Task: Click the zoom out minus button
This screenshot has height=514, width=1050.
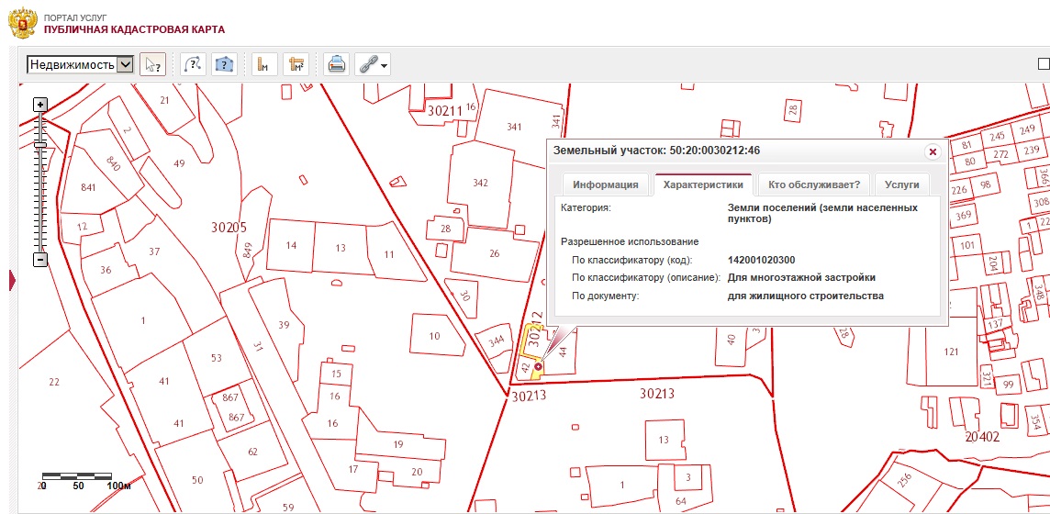Action: [40, 260]
